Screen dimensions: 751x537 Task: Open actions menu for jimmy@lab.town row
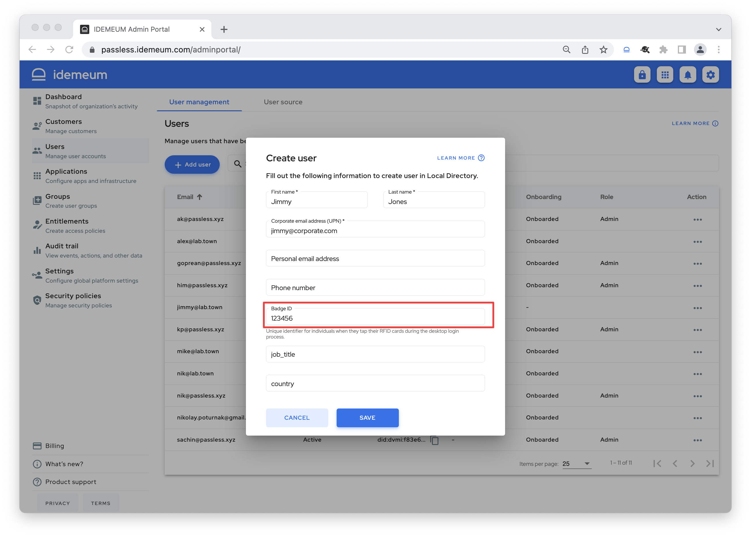coord(697,308)
